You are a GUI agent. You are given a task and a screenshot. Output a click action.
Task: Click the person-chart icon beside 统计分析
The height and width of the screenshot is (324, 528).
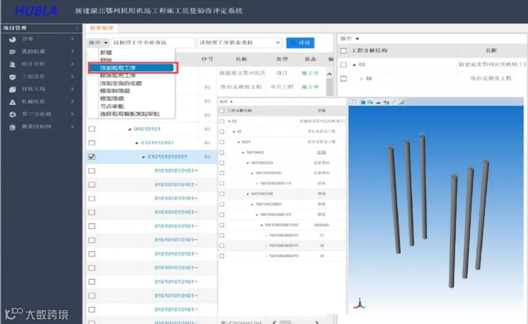point(12,64)
